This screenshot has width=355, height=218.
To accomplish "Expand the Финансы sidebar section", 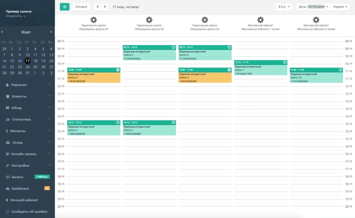I will point(27,131).
